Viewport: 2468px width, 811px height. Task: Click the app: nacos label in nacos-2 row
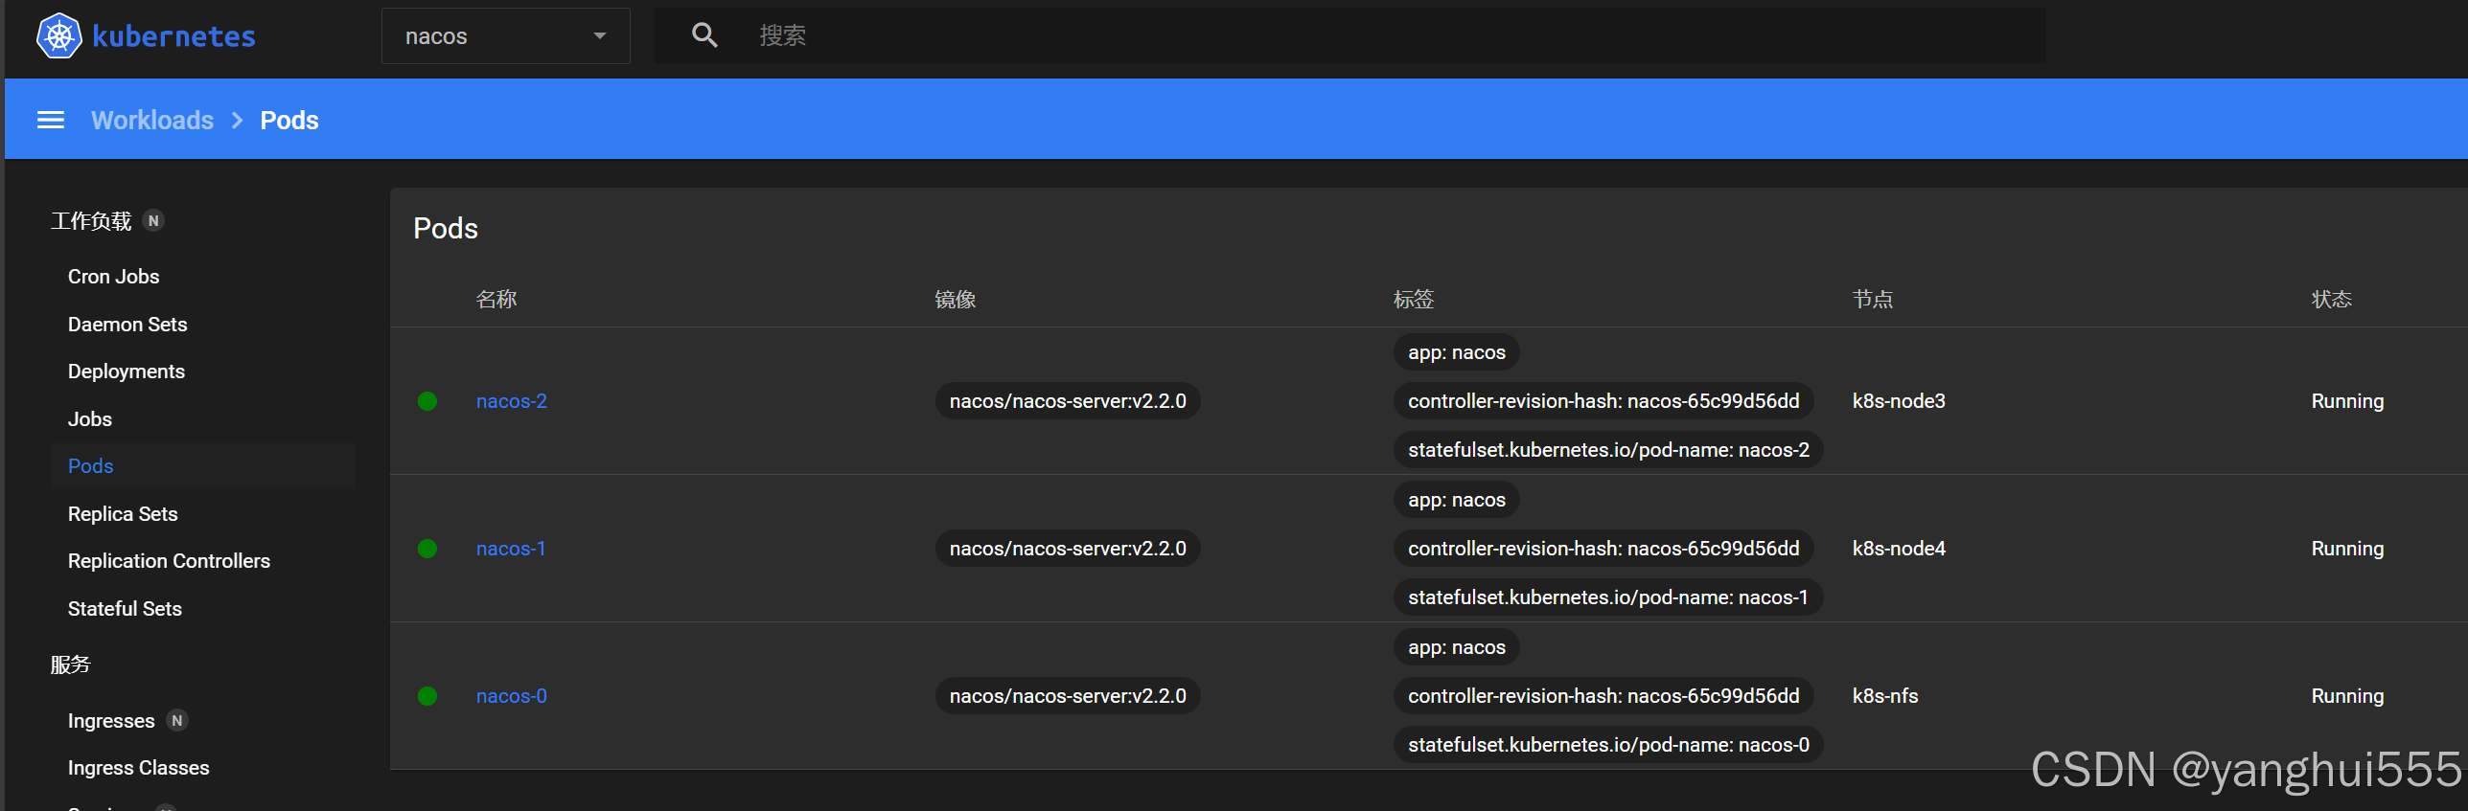click(1457, 352)
